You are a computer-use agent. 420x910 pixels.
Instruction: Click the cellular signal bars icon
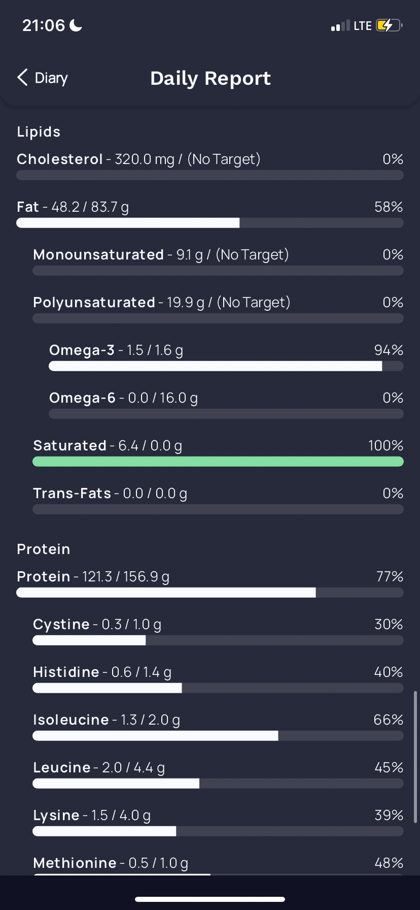tap(340, 26)
